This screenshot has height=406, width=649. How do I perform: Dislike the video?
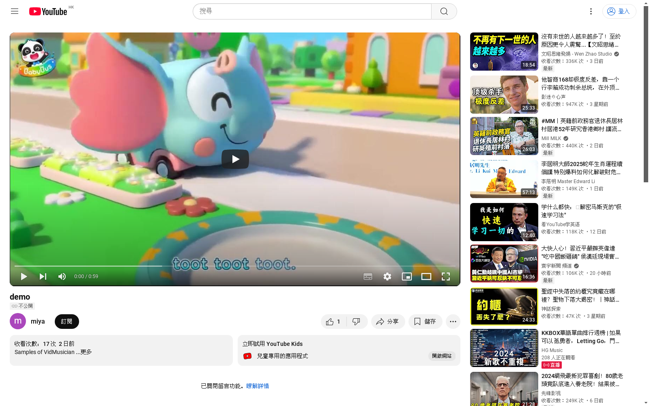[357, 322]
